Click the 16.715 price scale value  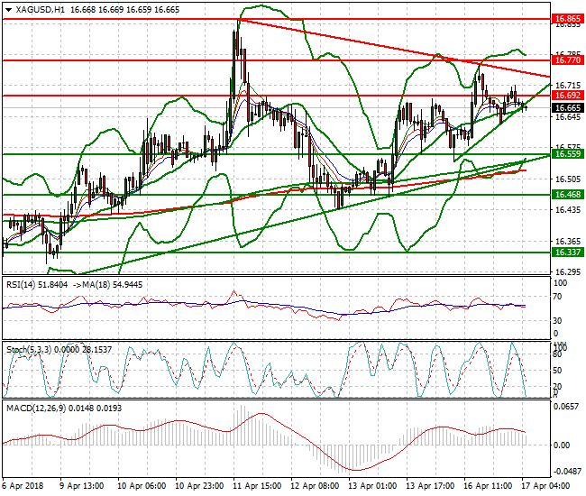click(569, 86)
